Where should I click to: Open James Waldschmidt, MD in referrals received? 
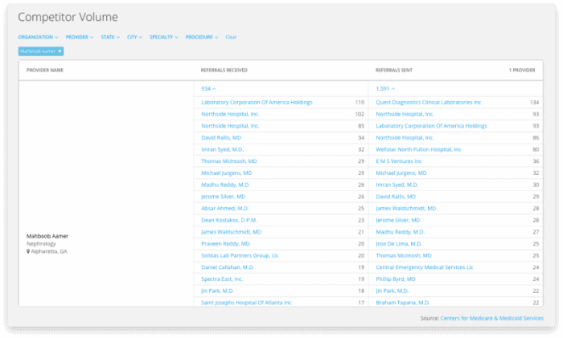pyautogui.click(x=232, y=232)
